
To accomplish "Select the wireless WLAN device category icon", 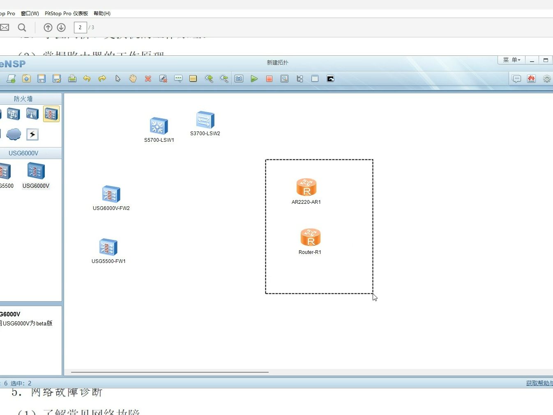I will tap(32, 114).
